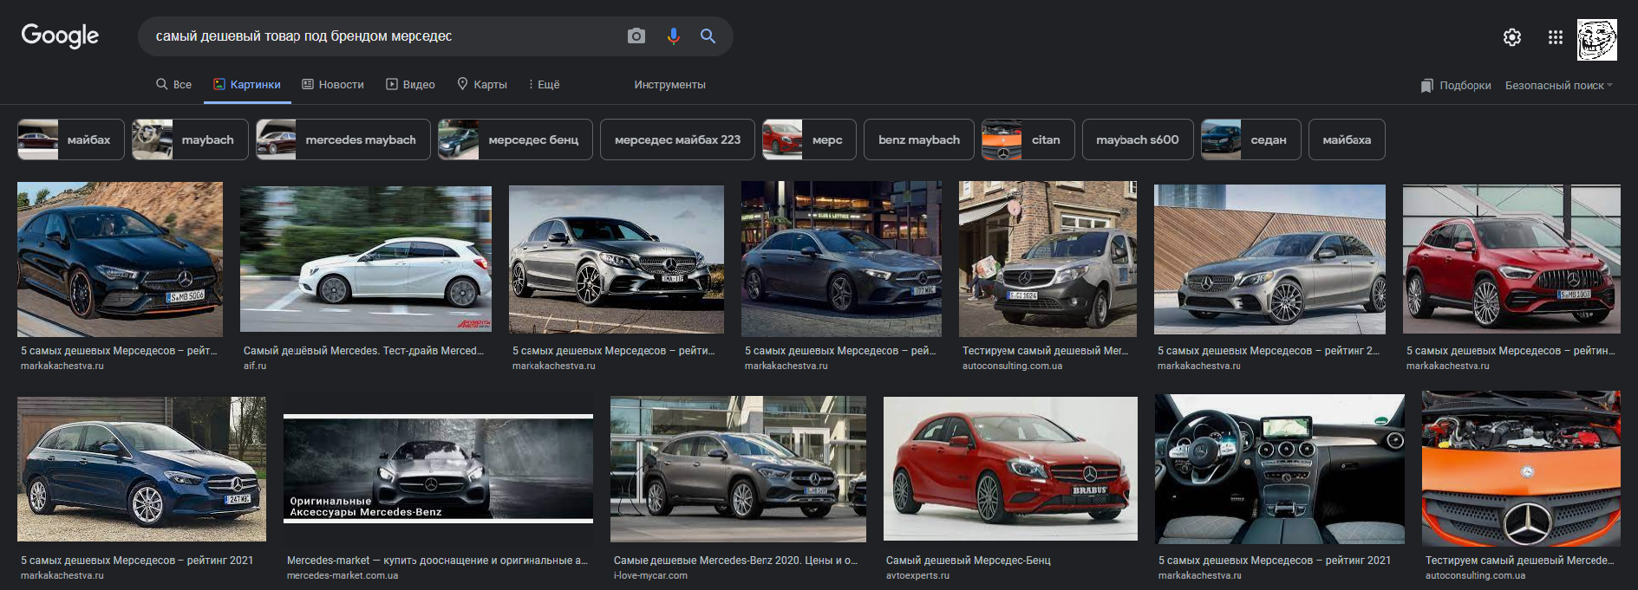
Task: Open the Google apps grid
Action: (1555, 37)
